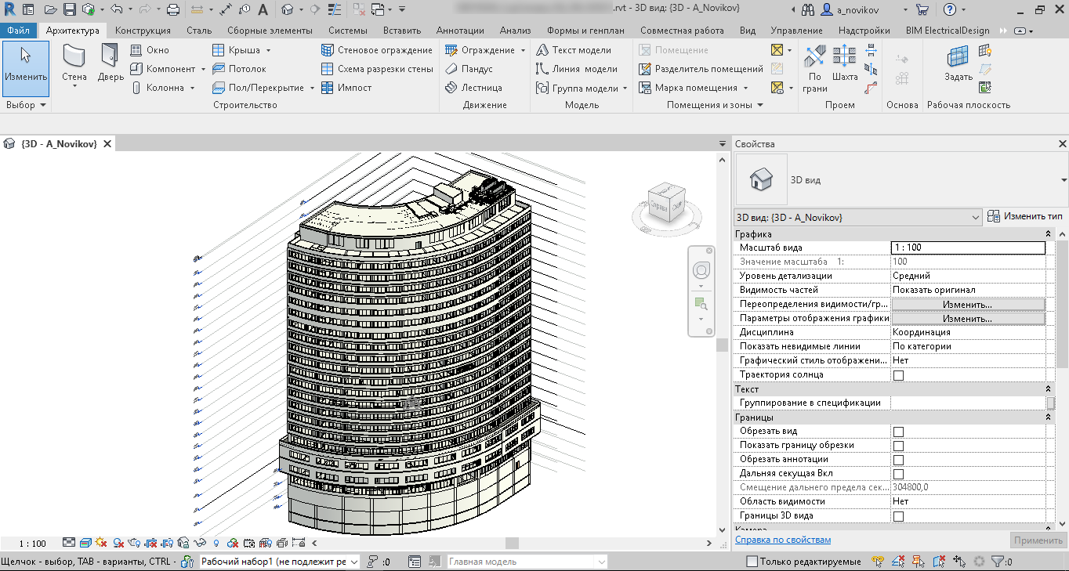Image resolution: width=1069 pixels, height=571 pixels.
Task: Enable Дальняя секущая Вкл checkbox
Action: point(899,474)
